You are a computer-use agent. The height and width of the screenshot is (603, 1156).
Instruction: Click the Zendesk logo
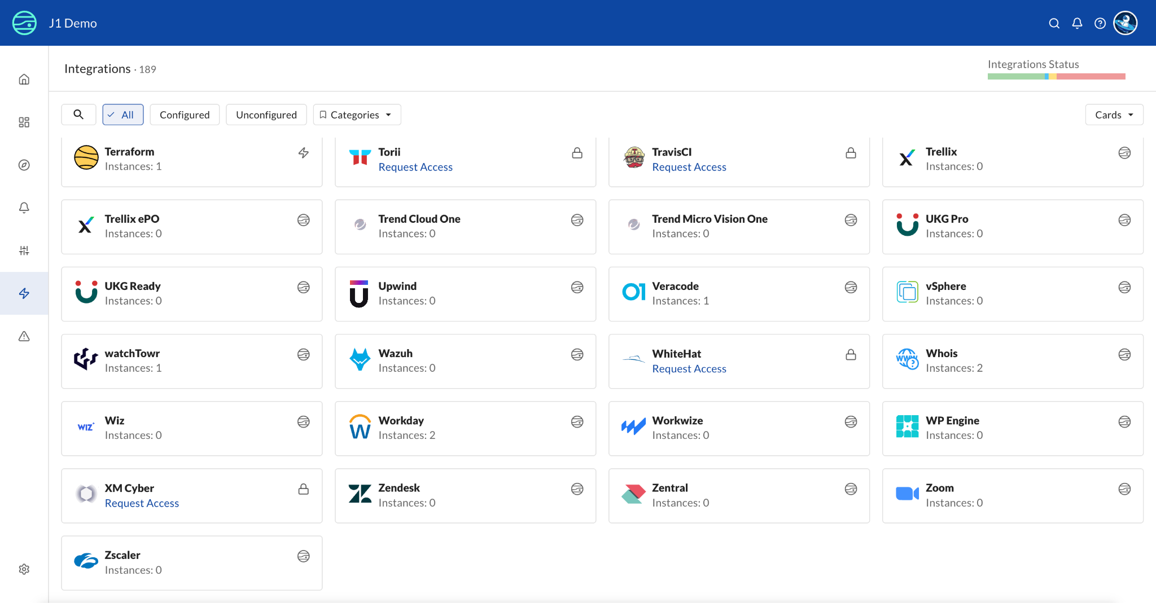coord(360,494)
